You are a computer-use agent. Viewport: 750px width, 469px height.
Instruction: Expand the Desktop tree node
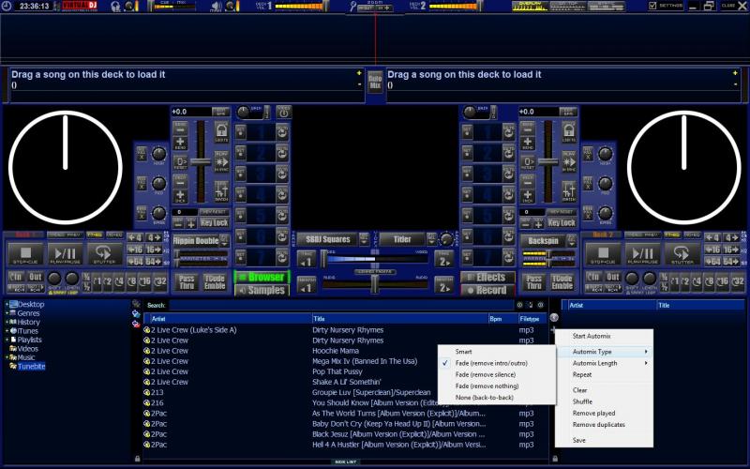[x=7, y=304]
